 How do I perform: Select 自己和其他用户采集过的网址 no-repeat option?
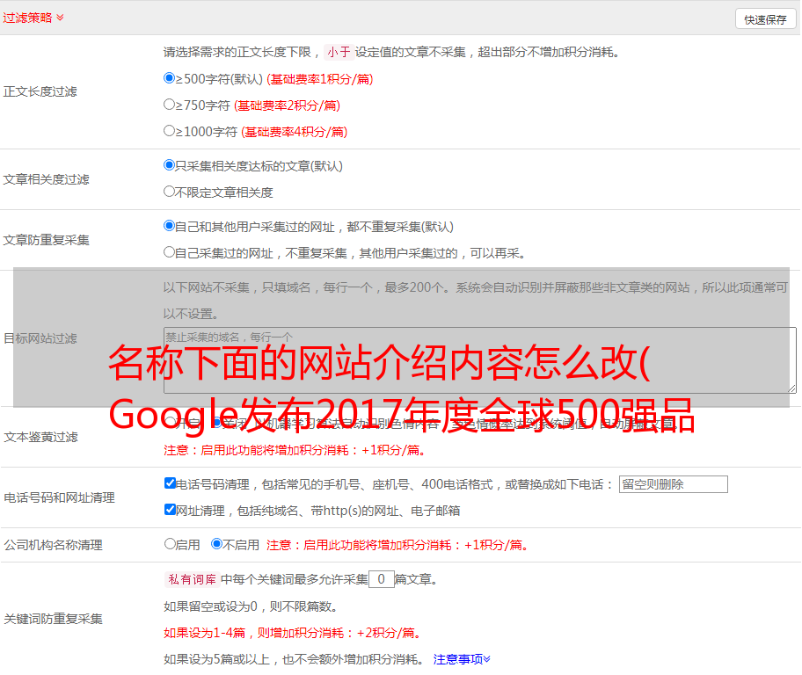pos(170,226)
